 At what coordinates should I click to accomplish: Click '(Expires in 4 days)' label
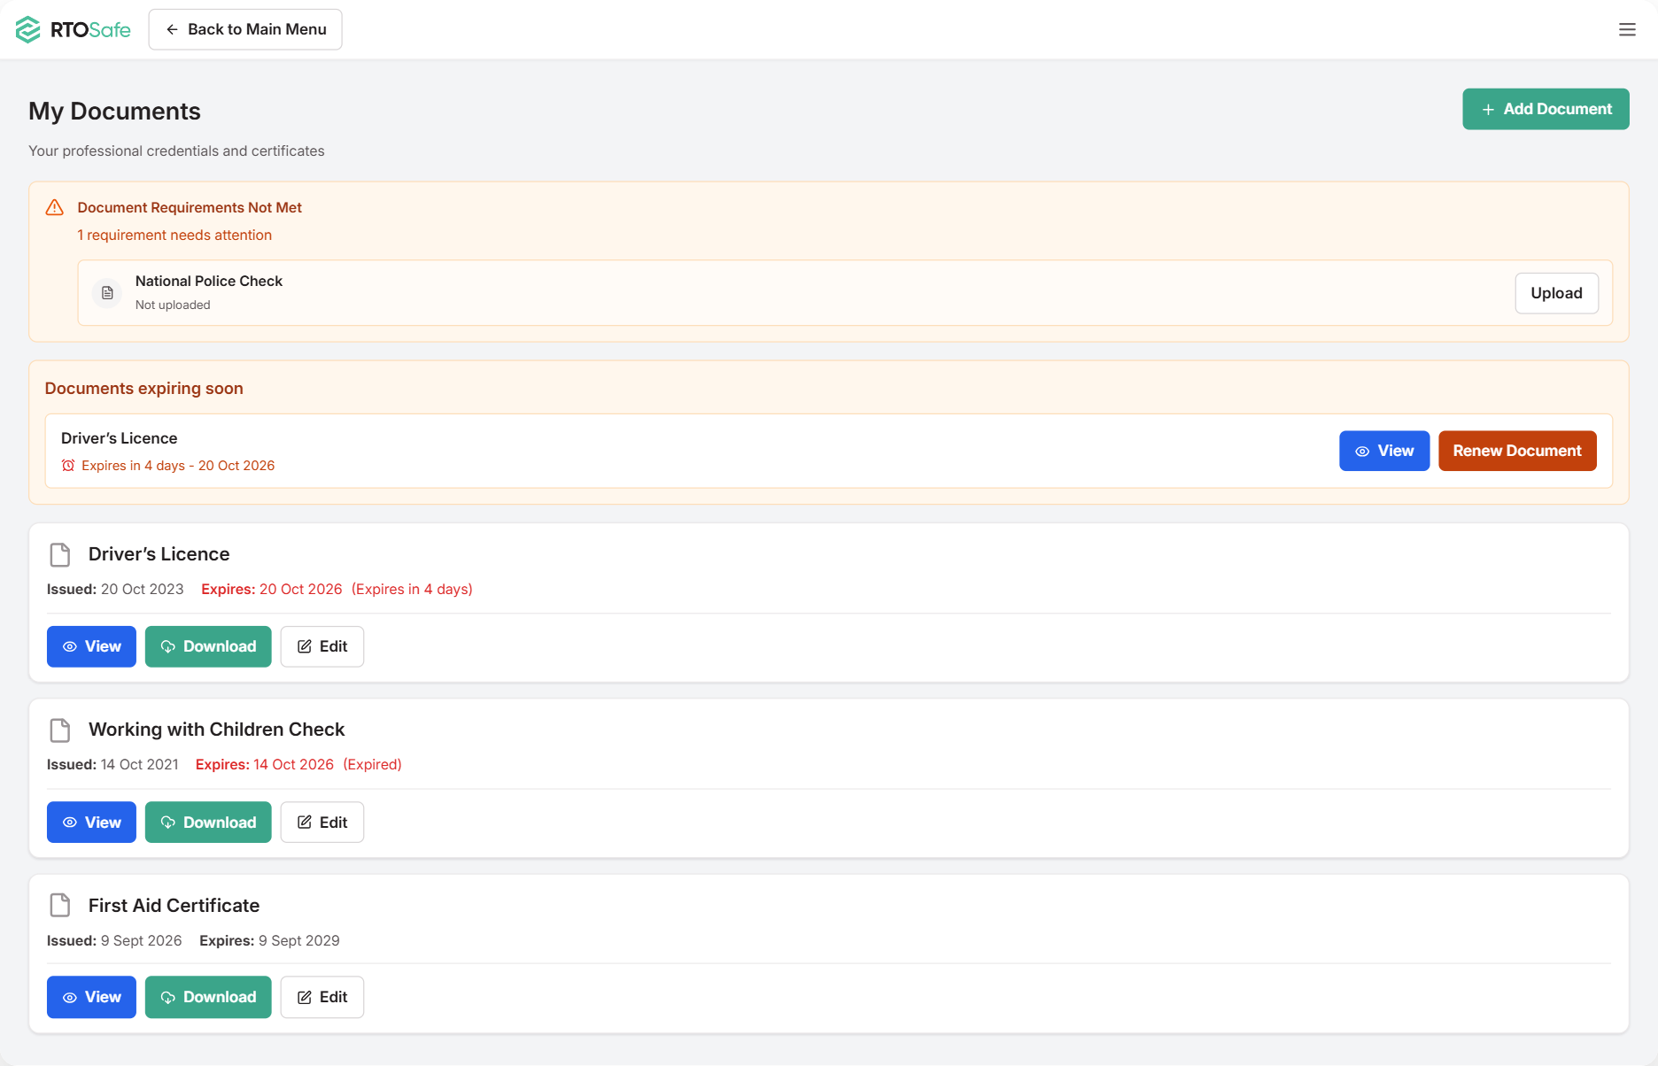(412, 589)
